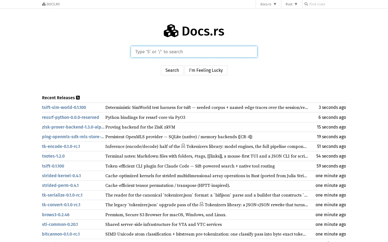Screen dimensions: 388x242
Task: Click the '54 seconds ago' timestamp
Action: coord(331,156)
